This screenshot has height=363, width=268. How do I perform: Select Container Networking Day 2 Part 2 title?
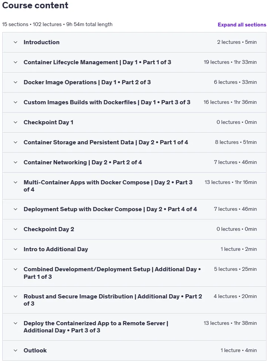pyautogui.click(x=83, y=162)
